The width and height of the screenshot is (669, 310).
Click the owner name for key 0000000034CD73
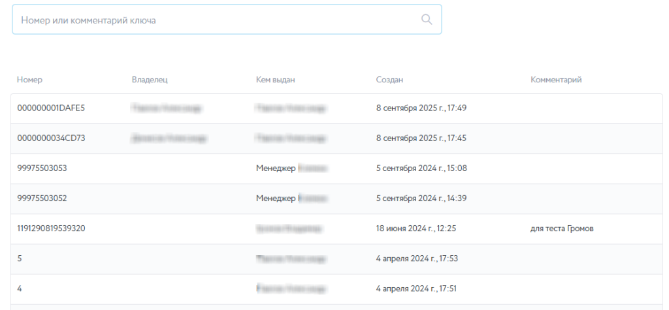coord(169,138)
